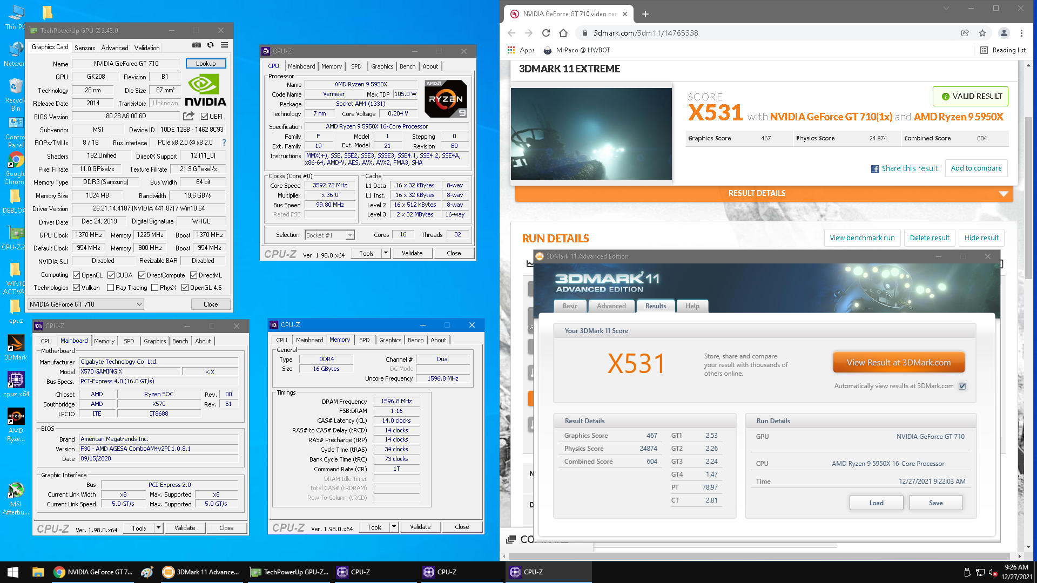Open the Recycle Bin desktop icon
This screenshot has height=583, width=1037.
coord(16,94)
